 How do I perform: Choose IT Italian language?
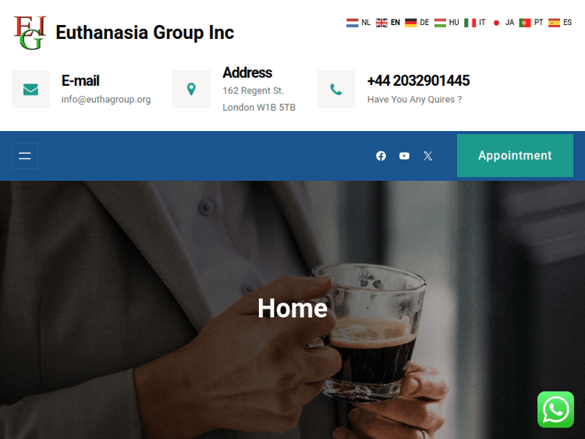(x=475, y=23)
